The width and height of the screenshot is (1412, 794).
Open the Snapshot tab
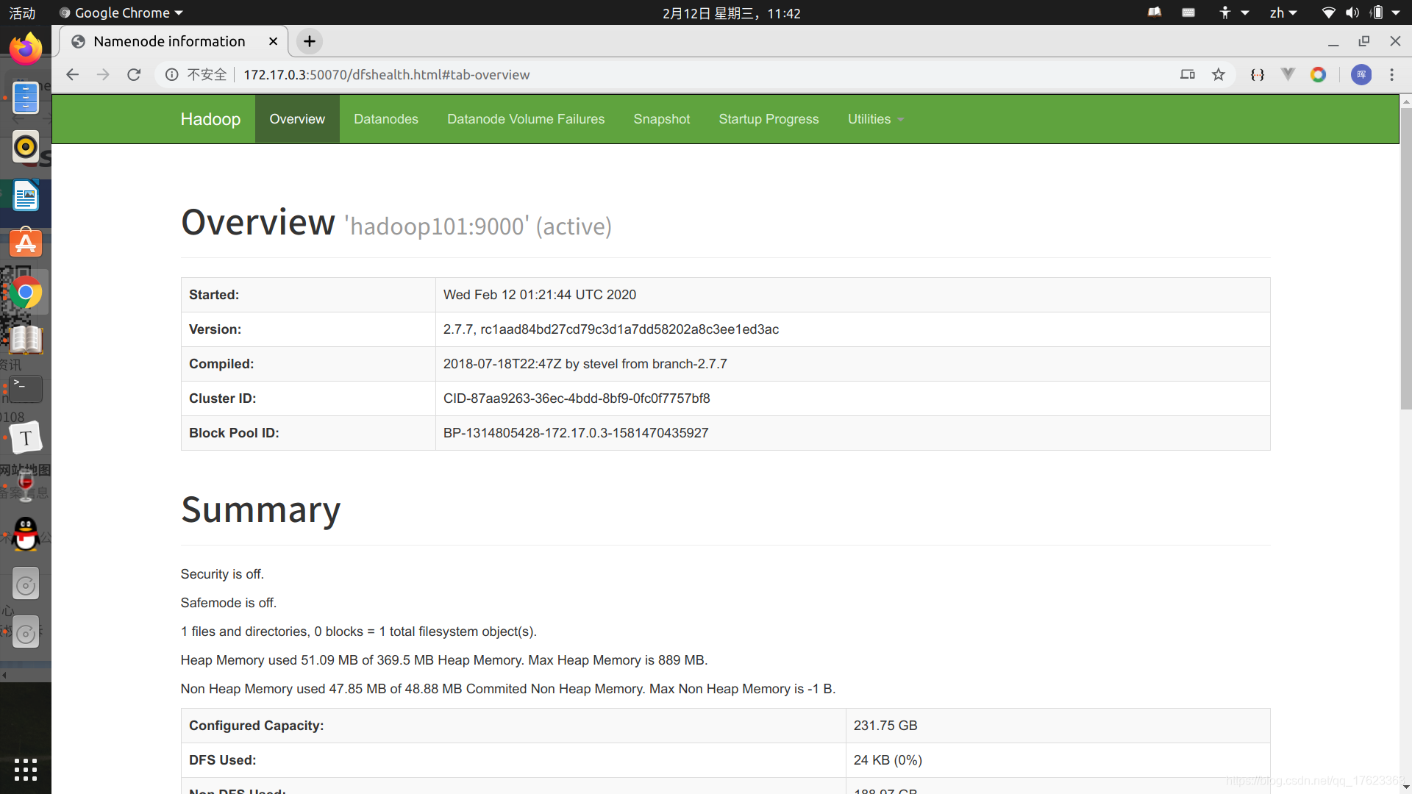click(662, 119)
